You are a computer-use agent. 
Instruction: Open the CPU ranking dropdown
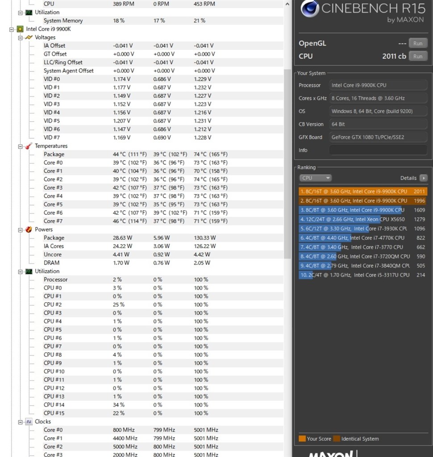[x=315, y=178]
